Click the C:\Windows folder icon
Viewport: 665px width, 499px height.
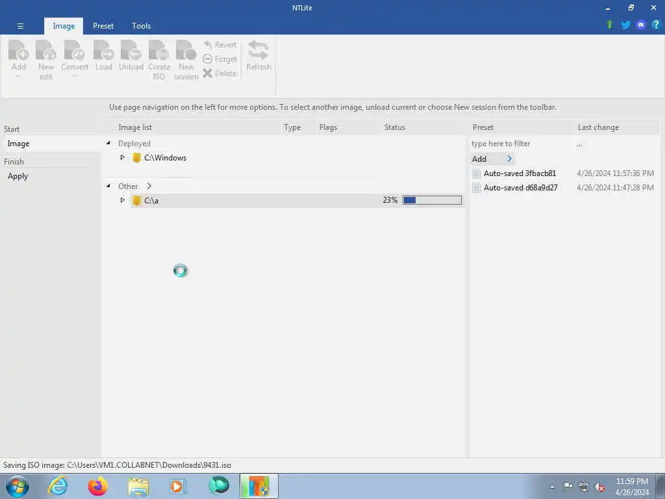(136, 158)
